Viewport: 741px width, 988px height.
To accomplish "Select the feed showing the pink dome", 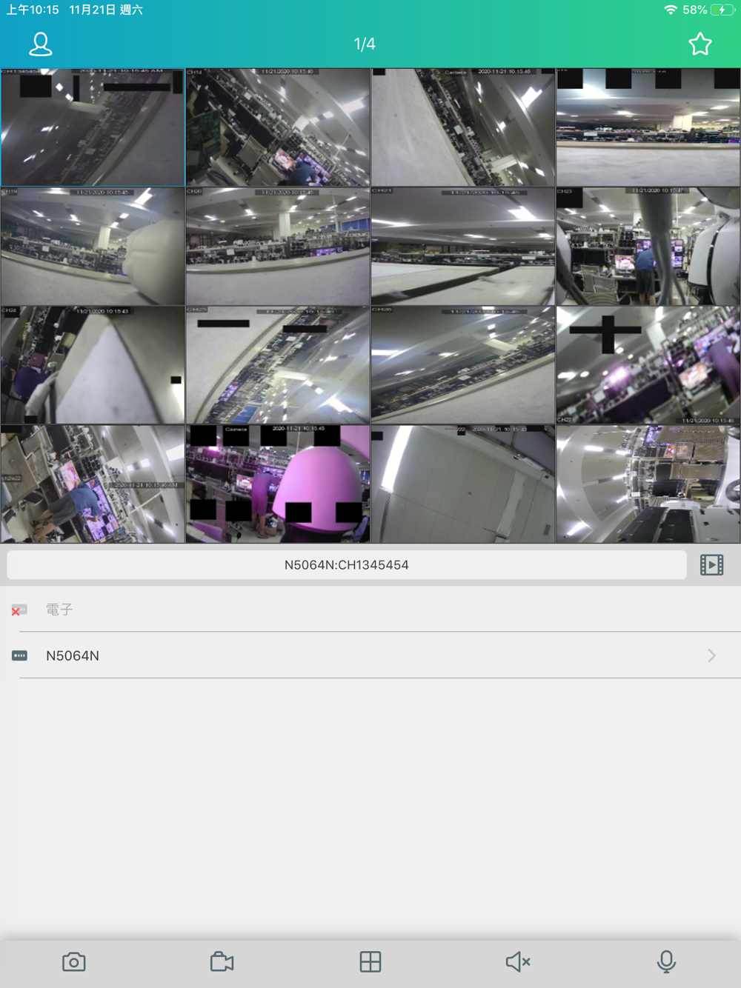I will click(x=278, y=484).
